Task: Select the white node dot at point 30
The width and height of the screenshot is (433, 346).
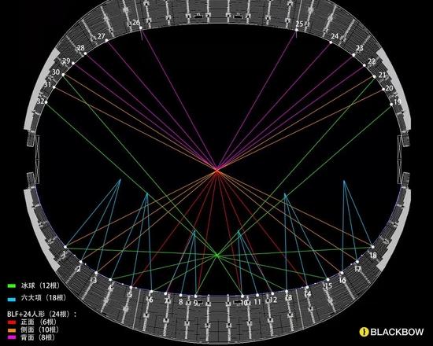Action: tap(63, 75)
